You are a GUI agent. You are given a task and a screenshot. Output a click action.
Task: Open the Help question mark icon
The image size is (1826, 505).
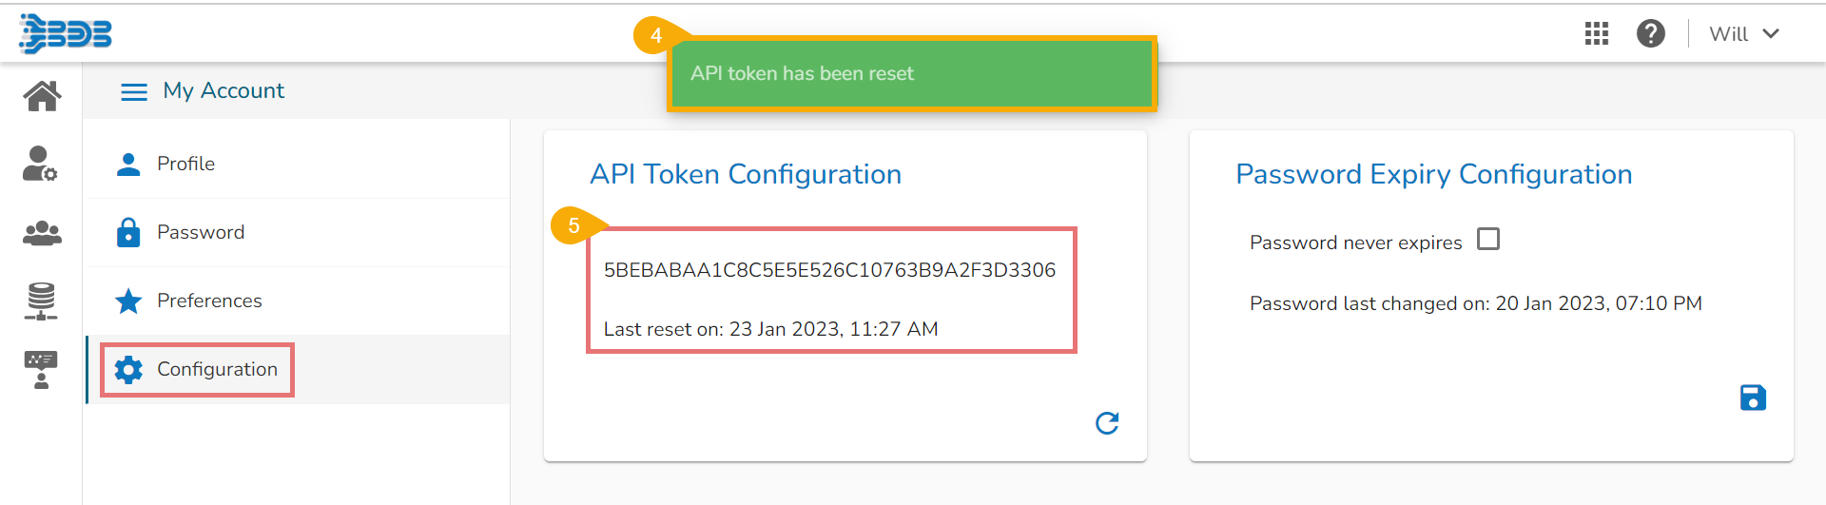pos(1650,34)
